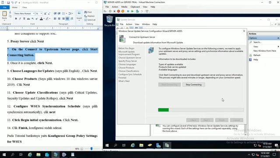Open the Window menu in Update Services
280x158 pixels.
pyautogui.click(x=146, y=24)
